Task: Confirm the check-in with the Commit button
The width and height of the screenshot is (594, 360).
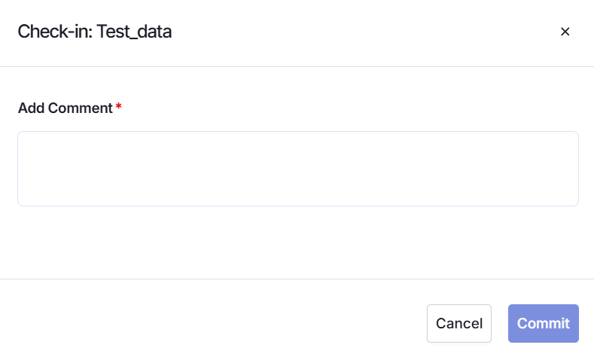Action: [x=544, y=323]
